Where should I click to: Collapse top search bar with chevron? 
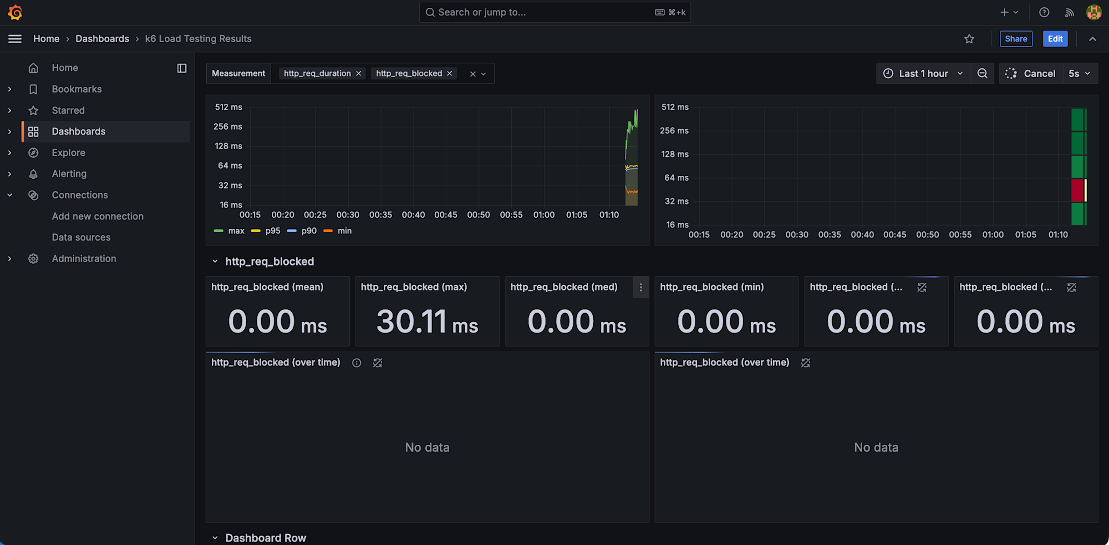point(1092,39)
